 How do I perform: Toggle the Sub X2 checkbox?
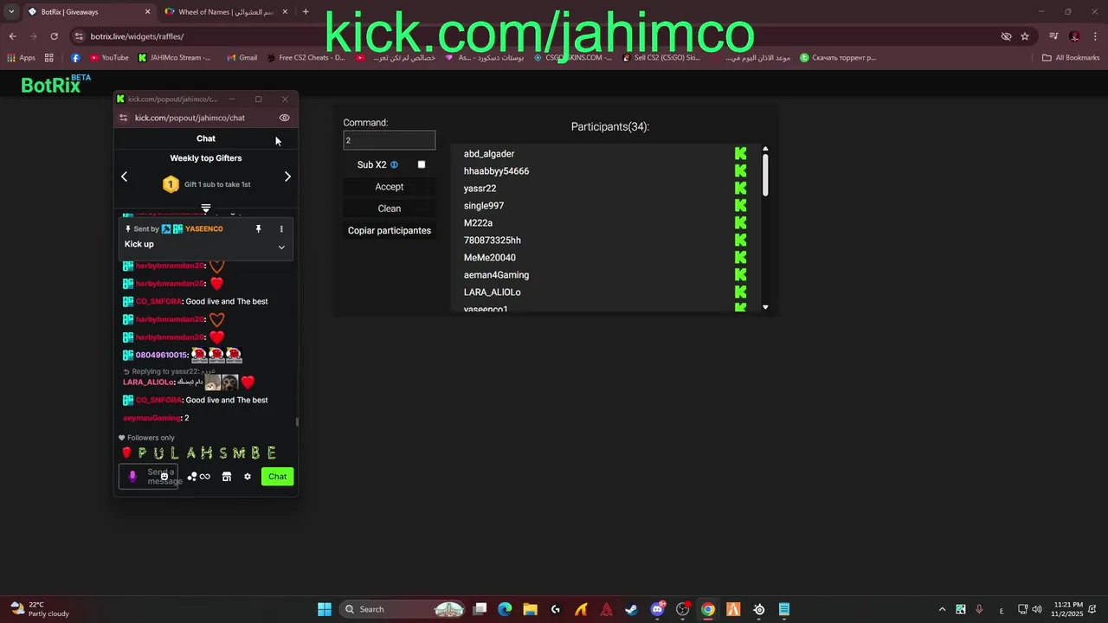tap(422, 164)
